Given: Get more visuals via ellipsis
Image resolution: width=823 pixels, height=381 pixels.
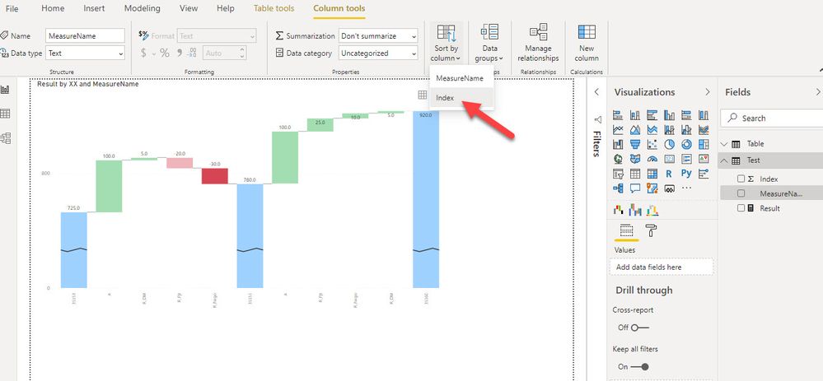Looking at the screenshot, I should tap(686, 188).
